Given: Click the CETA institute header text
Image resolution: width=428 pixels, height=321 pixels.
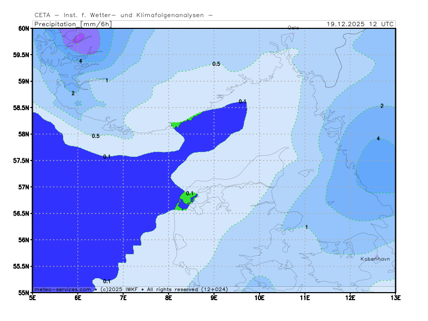Looking at the screenshot, I should pyautogui.click(x=123, y=15).
